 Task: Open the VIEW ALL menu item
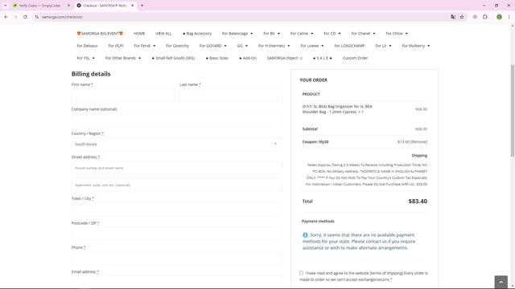[163, 34]
